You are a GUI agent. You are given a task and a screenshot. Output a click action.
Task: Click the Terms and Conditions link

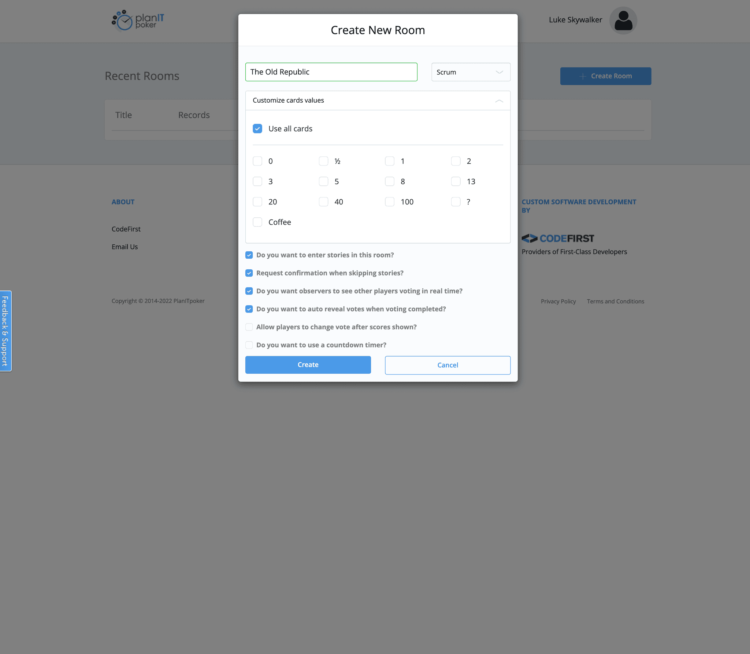click(x=616, y=300)
